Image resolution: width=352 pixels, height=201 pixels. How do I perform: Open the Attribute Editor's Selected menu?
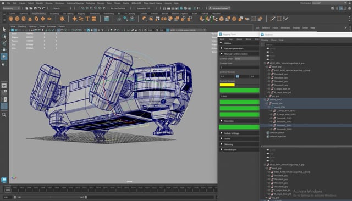[x=266, y=28]
